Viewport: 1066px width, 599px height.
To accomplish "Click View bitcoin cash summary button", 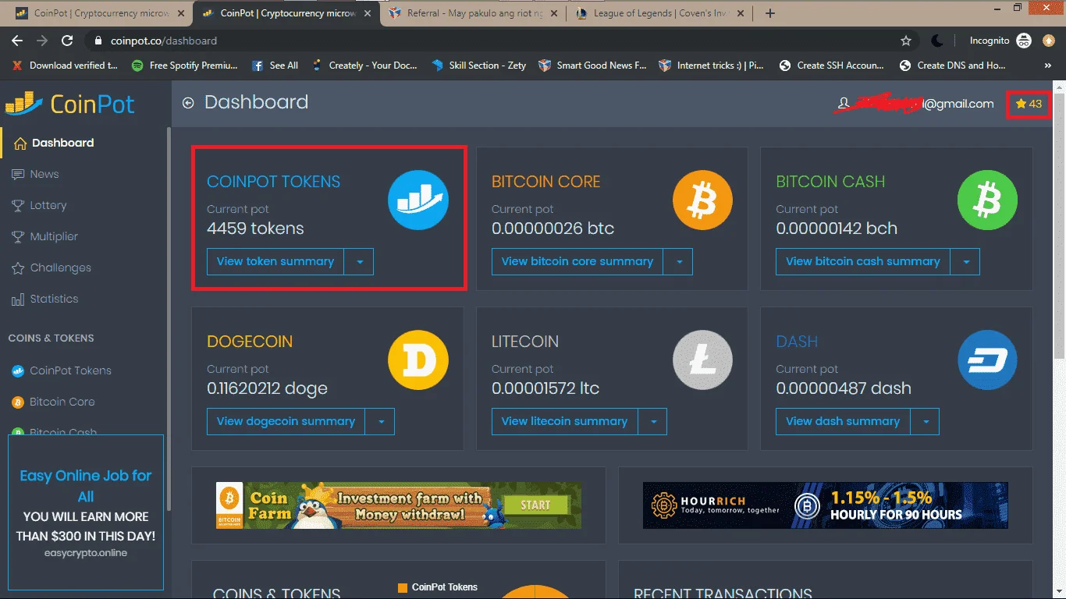I will pyautogui.click(x=863, y=261).
